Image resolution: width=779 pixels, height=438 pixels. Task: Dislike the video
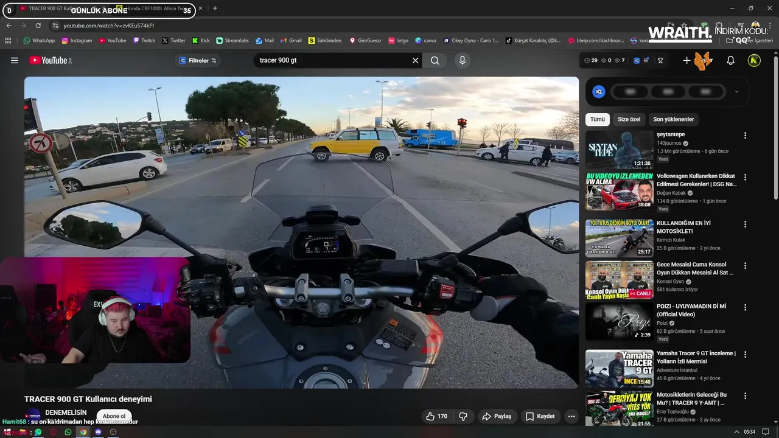[x=463, y=416]
